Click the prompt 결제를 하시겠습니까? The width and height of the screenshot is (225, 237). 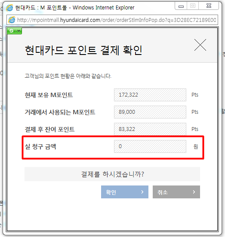[x=113, y=174]
